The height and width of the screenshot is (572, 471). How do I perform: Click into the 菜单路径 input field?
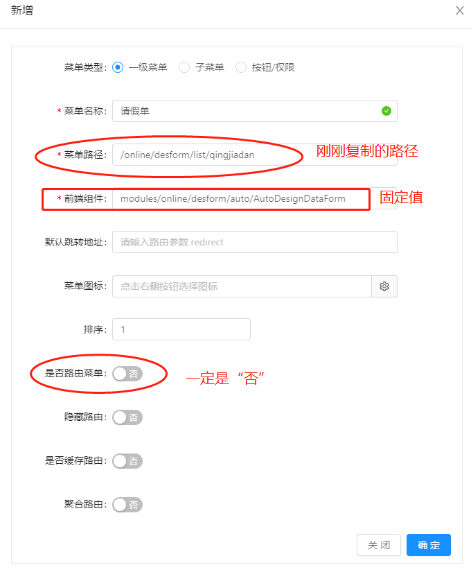click(255, 155)
